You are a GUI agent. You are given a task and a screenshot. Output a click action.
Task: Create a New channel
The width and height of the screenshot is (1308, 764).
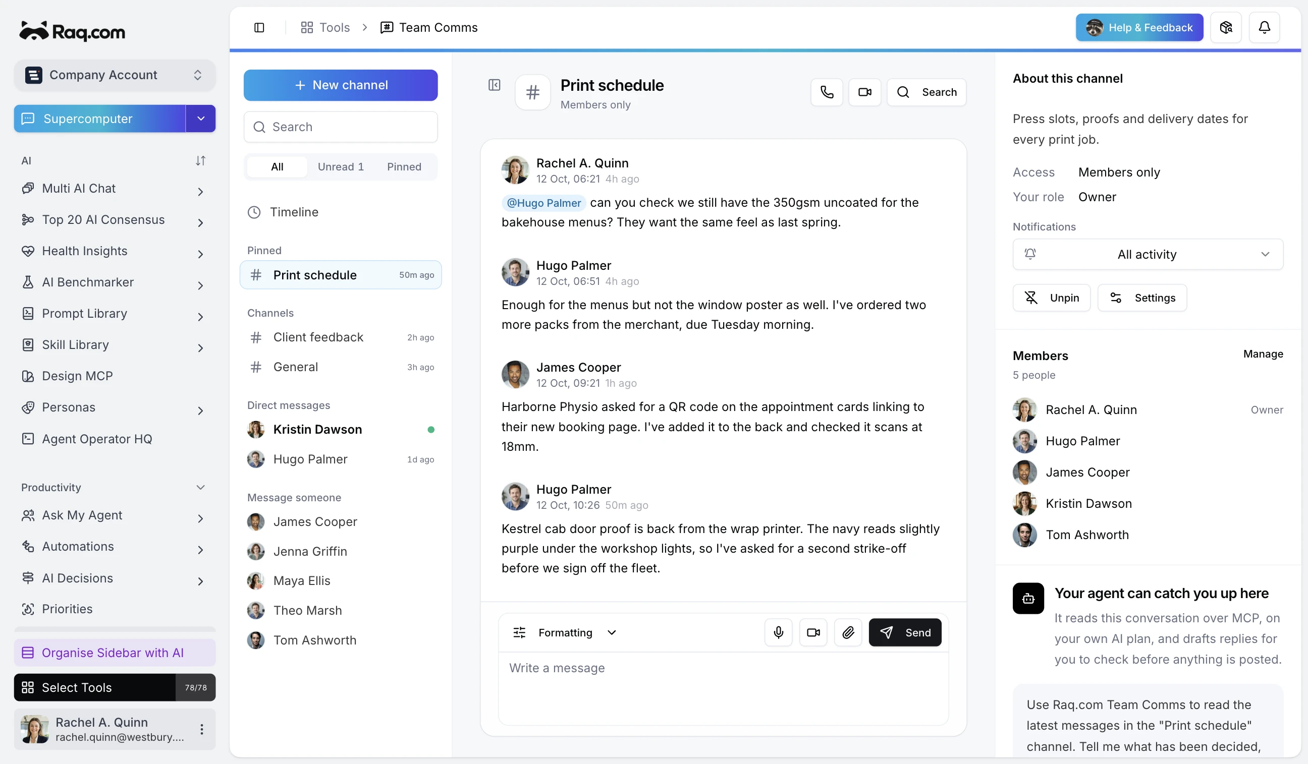[x=341, y=85]
